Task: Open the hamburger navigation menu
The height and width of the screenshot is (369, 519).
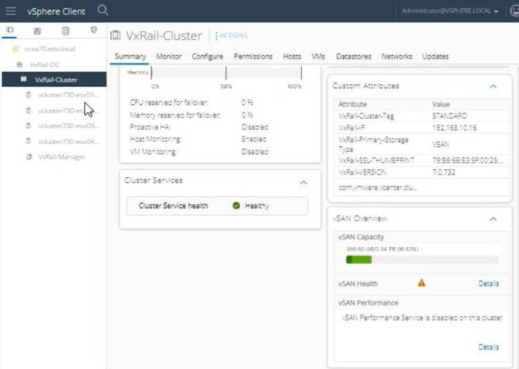Action: point(11,11)
